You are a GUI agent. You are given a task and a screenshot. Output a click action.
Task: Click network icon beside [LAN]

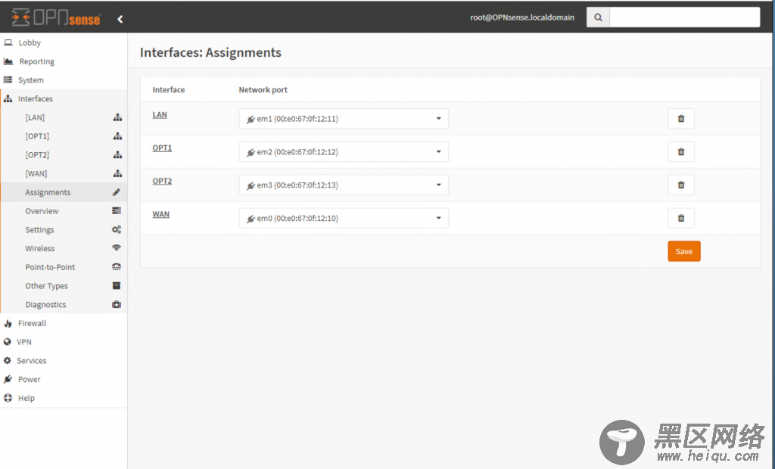coord(117,117)
